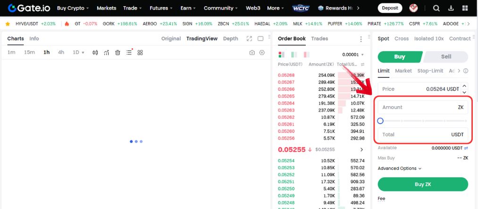Show more order types via chevron

459,71
